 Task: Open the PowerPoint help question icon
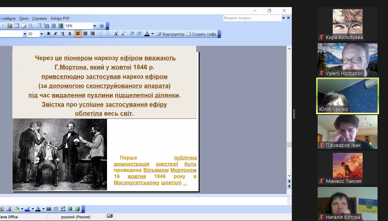pos(102,26)
